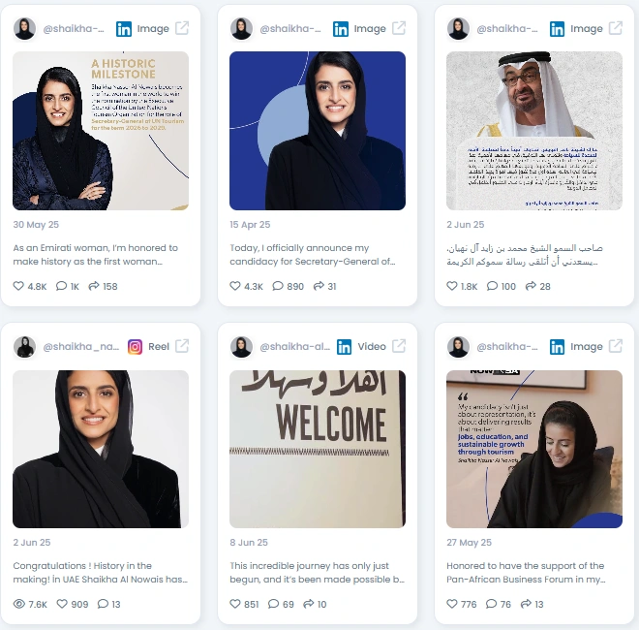Open external link on 15 Apr 25 post
639x630 pixels.
click(x=399, y=28)
